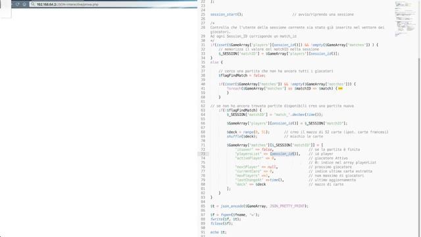Click the comment 'num massimo di giocatori'
Viewport: 421px width, 237px height.
(x=336, y=176)
